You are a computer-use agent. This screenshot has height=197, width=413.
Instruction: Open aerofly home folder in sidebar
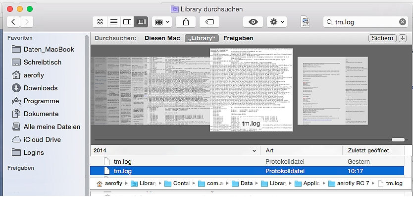(x=28, y=75)
